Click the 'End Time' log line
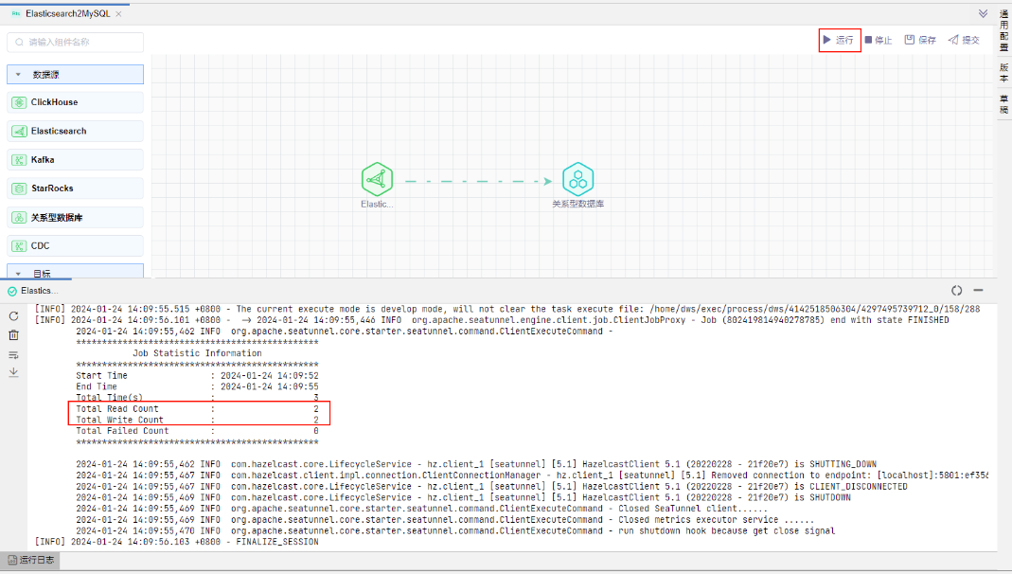1012x574 pixels. tap(197, 386)
